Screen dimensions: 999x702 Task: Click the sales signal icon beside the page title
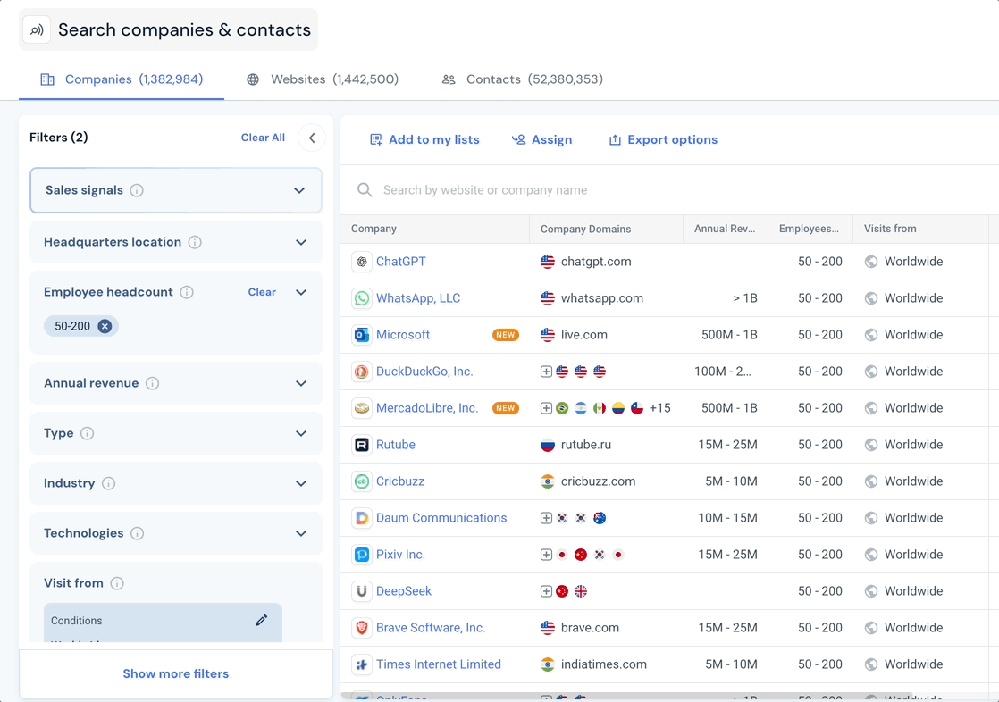pyautogui.click(x=37, y=30)
